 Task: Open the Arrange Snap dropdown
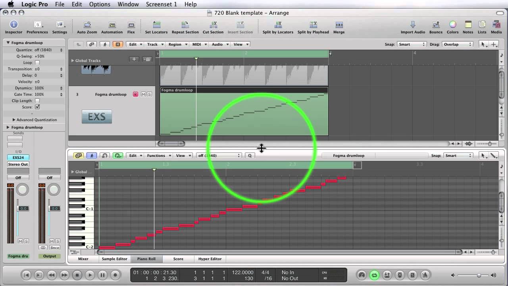pyautogui.click(x=412, y=44)
